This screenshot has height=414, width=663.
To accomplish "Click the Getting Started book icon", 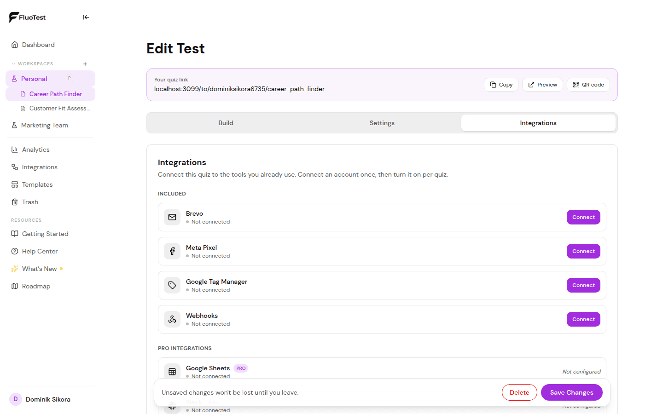I will point(15,234).
